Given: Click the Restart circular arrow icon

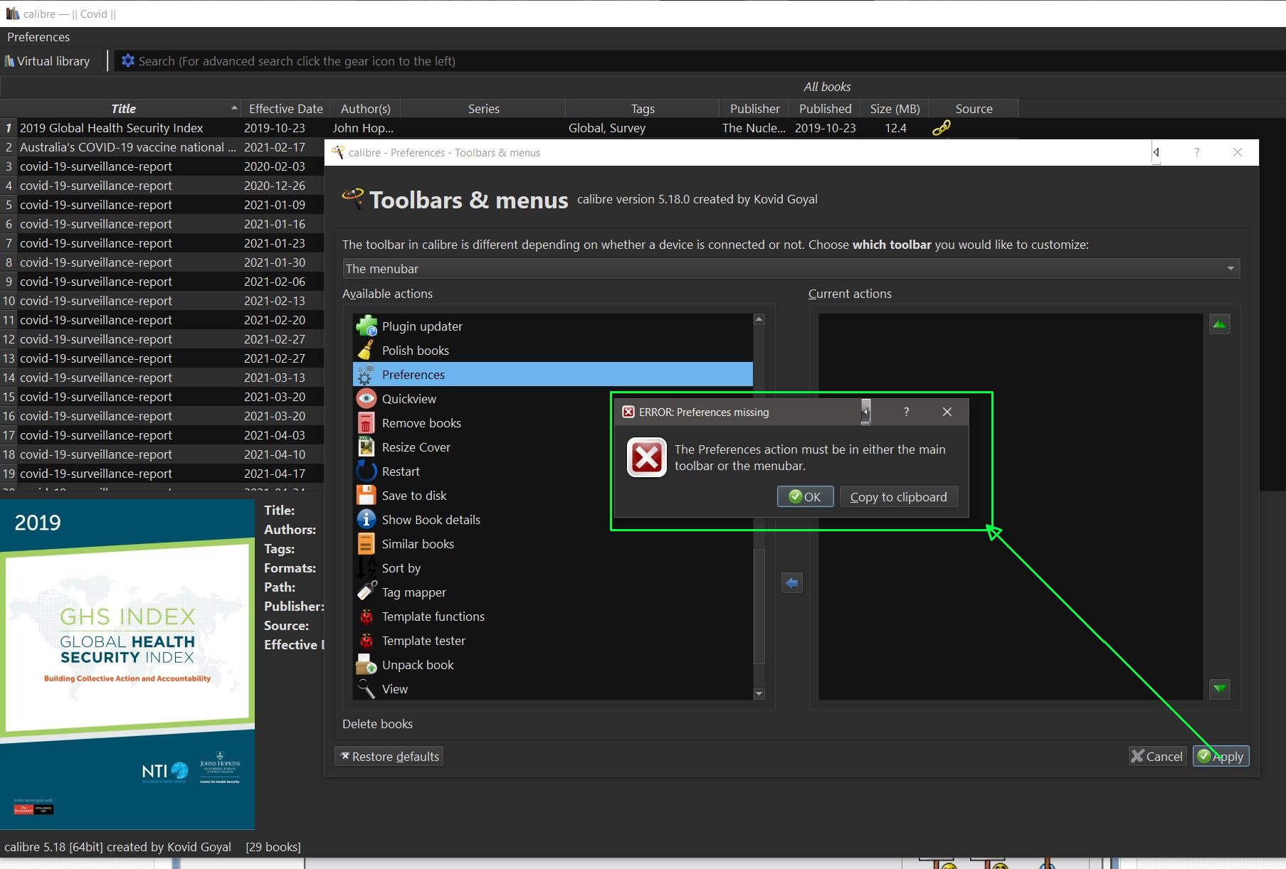Looking at the screenshot, I should (367, 471).
